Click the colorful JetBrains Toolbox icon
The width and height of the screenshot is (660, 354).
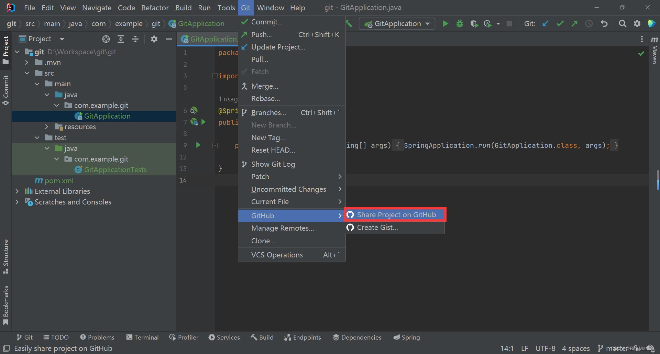(651, 24)
